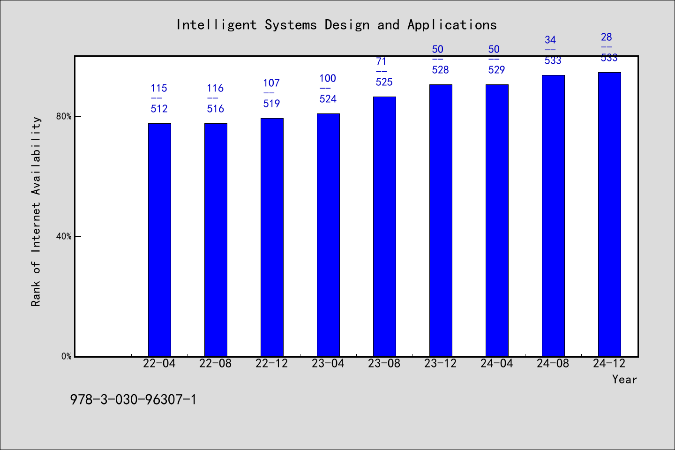Click the rank value 34 above a bar
The height and width of the screenshot is (450, 675).
point(550,40)
